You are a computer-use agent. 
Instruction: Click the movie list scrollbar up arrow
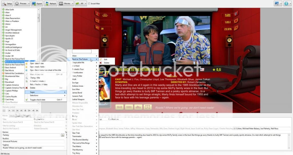[38, 9]
